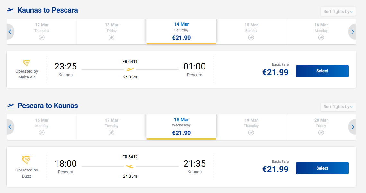Select the 18:00 Pescara flight for €21.99
This screenshot has width=366, height=193.
[x=322, y=168]
